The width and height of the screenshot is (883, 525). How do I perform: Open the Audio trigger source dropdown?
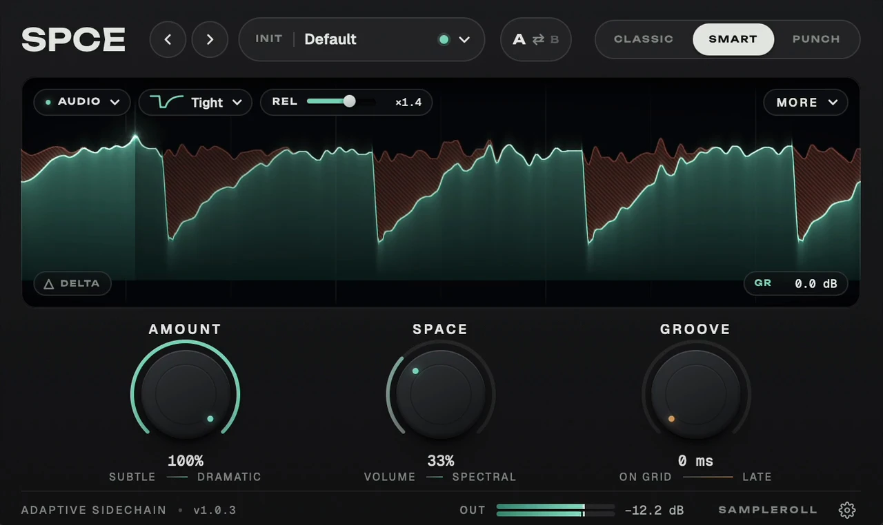tap(82, 102)
